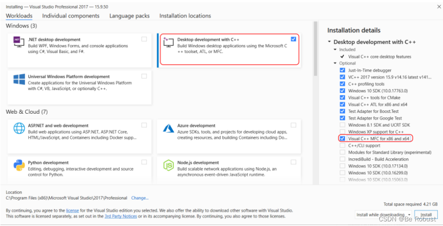Close the installer window with X
Viewport: 443px width, 226px height.
coord(439,6)
